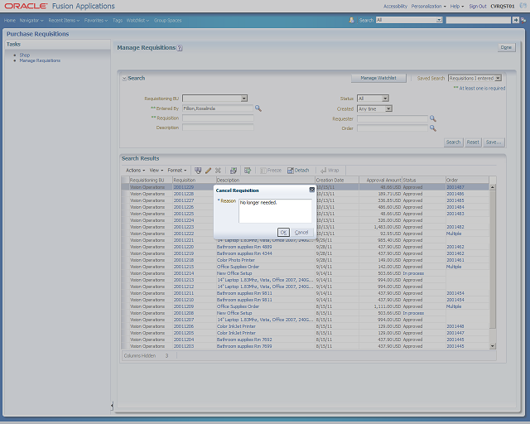
Task: Click the global search text field
Action: (x=479, y=20)
